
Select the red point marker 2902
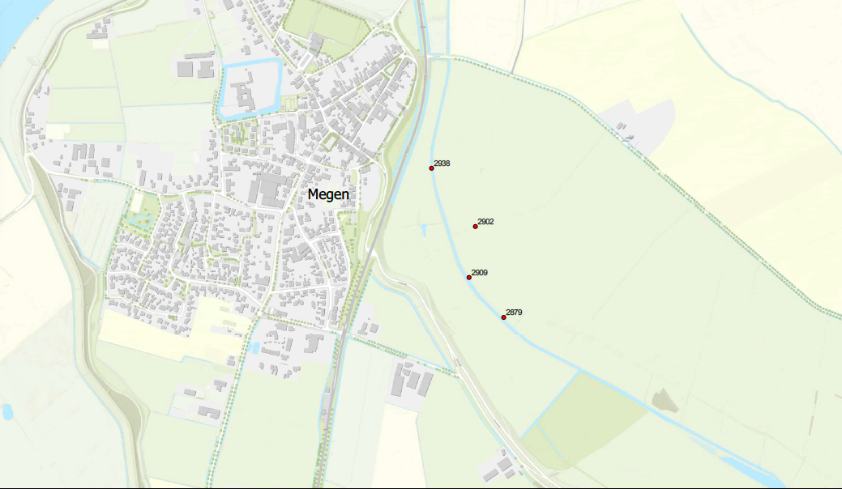click(475, 227)
